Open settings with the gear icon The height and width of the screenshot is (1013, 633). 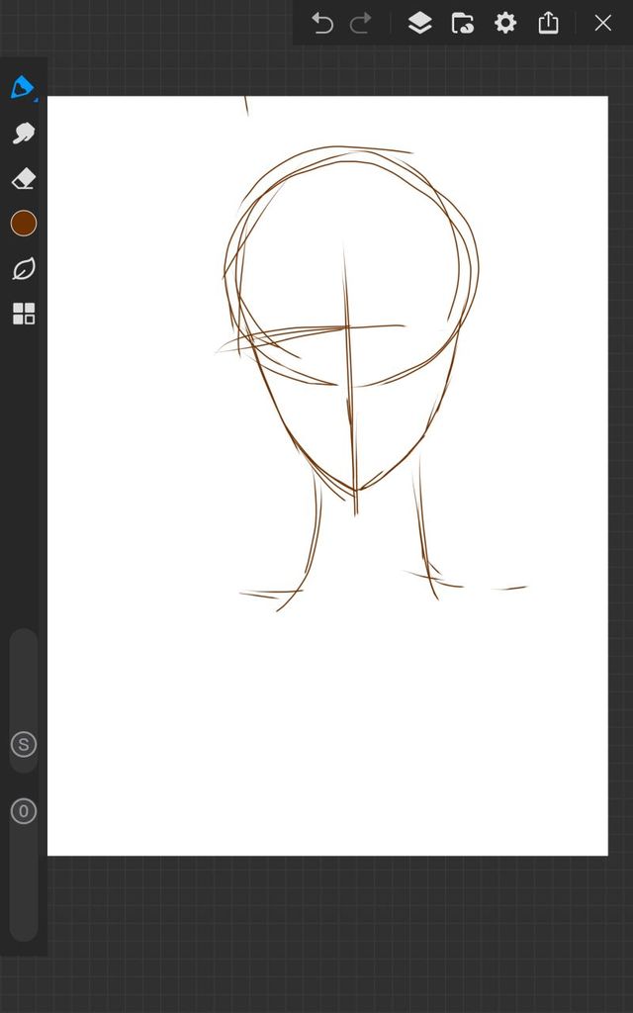pyautogui.click(x=505, y=23)
